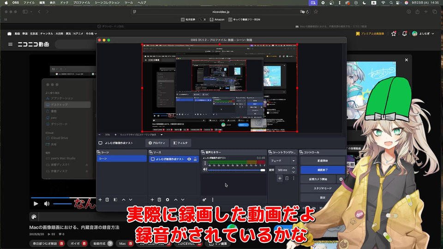Delete selected scene with the trash icon
This screenshot has height=249, width=443.
point(107,200)
